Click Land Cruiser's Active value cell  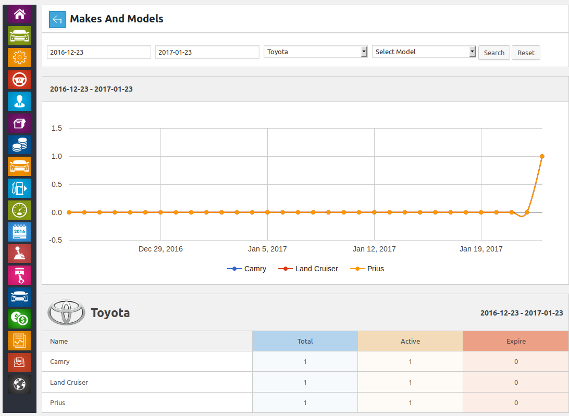411,382
